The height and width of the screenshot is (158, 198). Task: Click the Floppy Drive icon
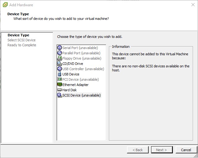pos(60,58)
